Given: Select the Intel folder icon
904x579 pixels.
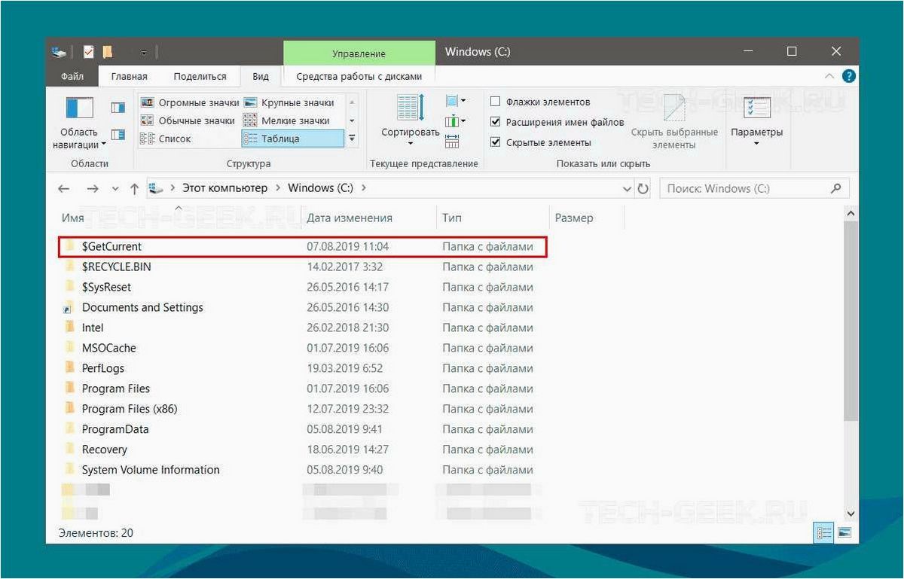Looking at the screenshot, I should pyautogui.click(x=69, y=328).
